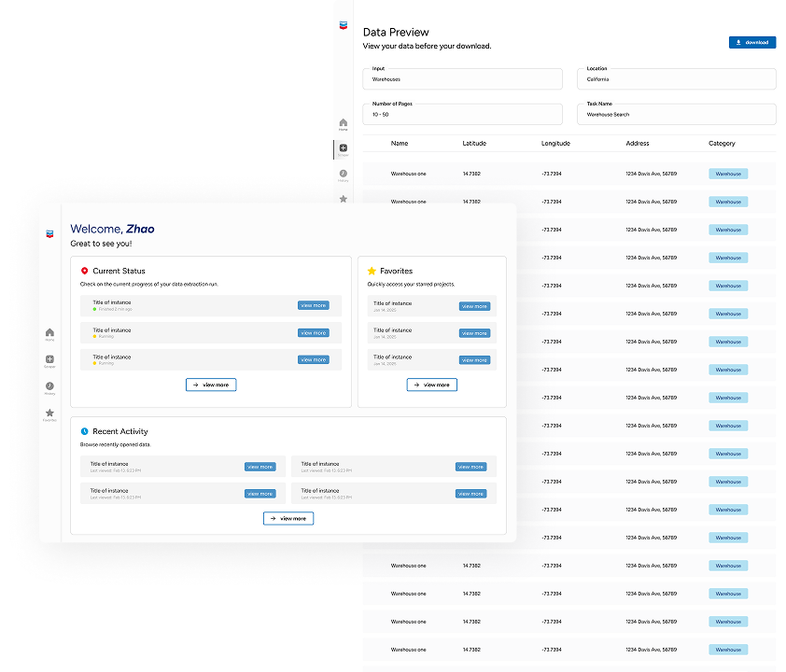Click the blue clock Recent Activity icon
Viewport: 786px width, 672px height.
pyautogui.click(x=85, y=431)
